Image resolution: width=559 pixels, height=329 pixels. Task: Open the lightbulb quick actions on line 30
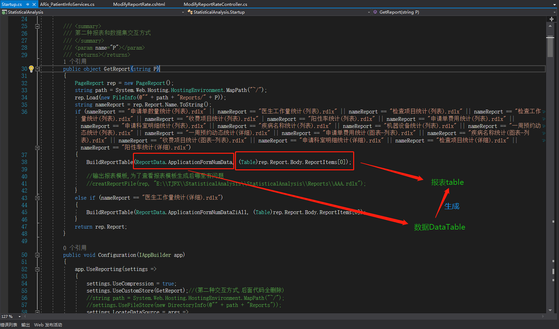pos(31,69)
